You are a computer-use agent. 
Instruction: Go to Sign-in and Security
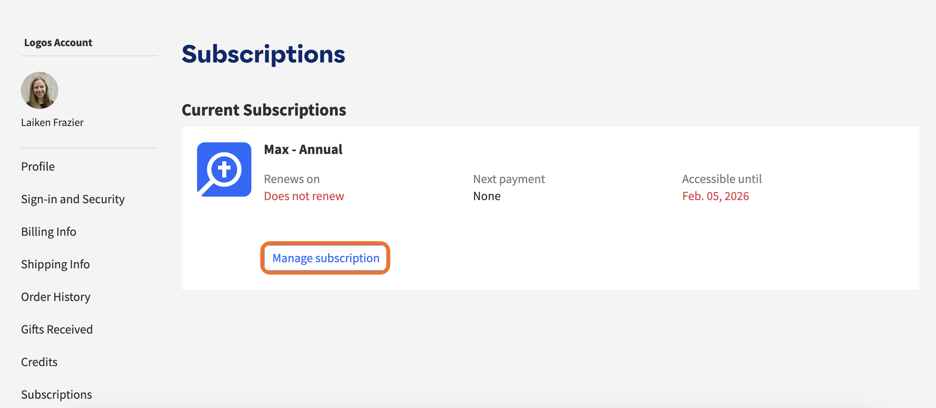click(x=73, y=199)
